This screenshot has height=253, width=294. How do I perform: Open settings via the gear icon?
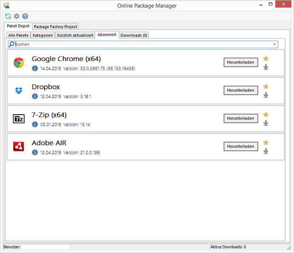coord(17,16)
